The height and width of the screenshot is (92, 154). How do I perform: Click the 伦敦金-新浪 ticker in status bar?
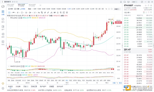click(74, 90)
